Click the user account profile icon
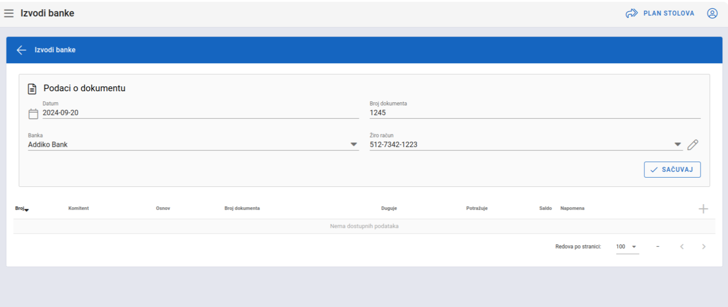The height and width of the screenshot is (307, 728). pos(712,13)
